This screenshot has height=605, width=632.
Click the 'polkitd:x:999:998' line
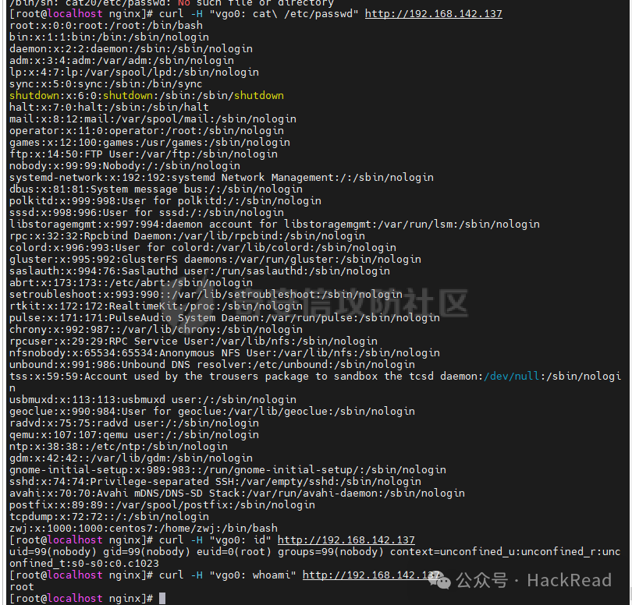[x=165, y=200]
